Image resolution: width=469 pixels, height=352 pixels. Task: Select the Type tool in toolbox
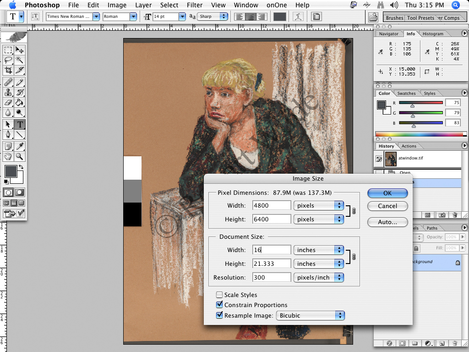[19, 124]
